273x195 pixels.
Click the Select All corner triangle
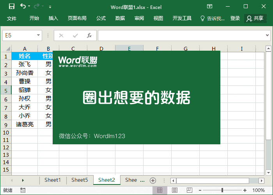click(x=7, y=48)
